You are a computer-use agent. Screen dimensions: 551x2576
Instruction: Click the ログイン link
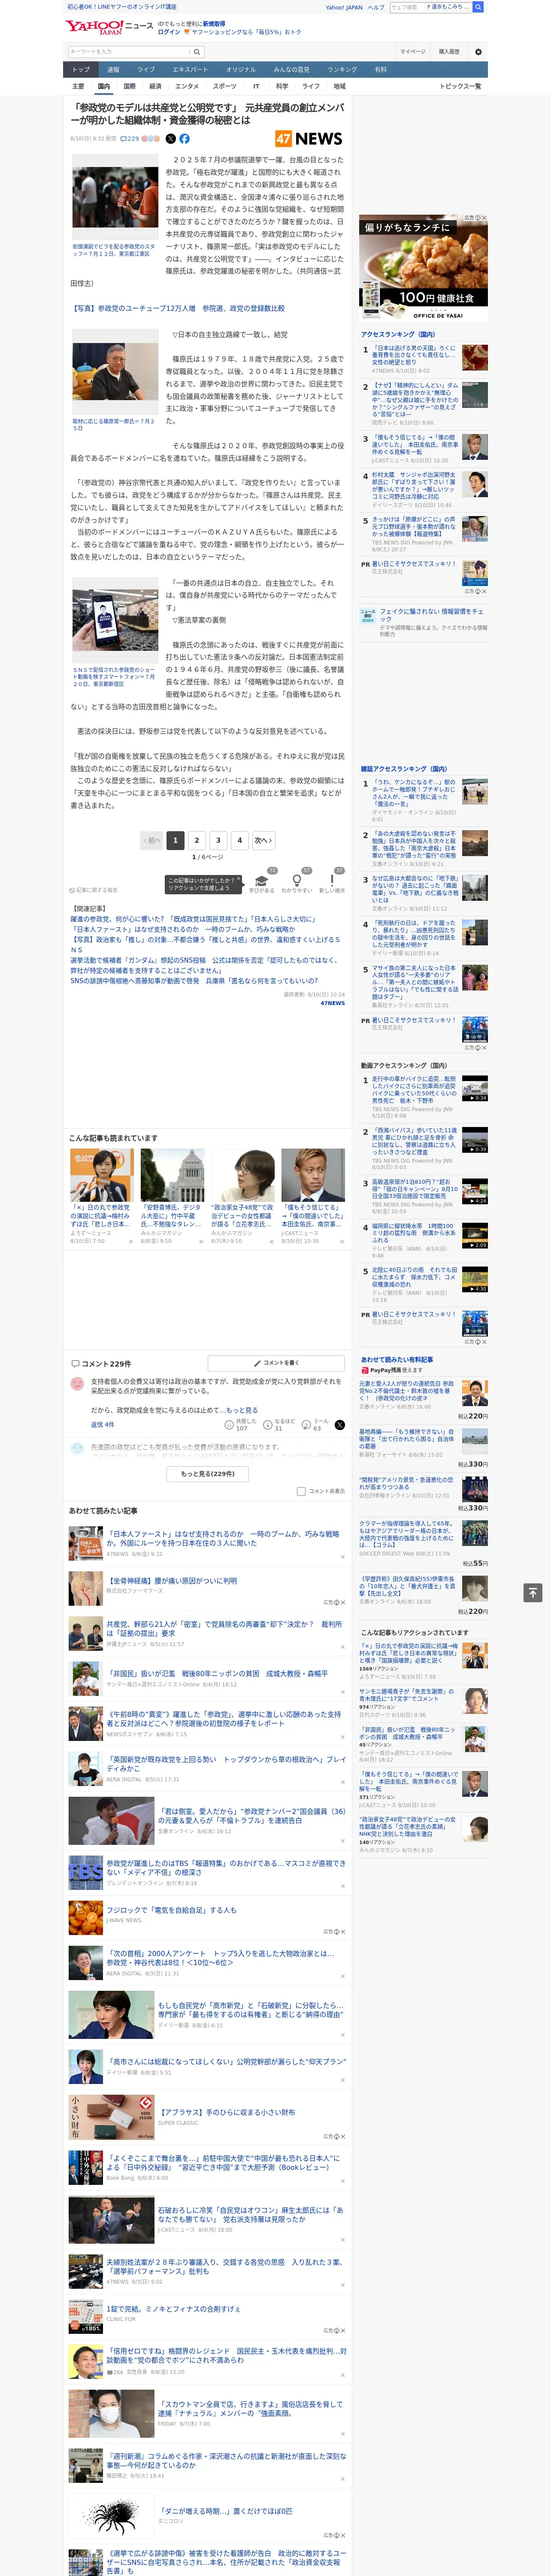(169, 32)
